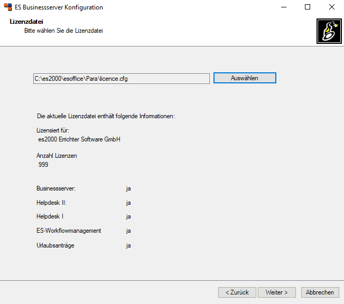Maximize the ES Businessserver Konfiguration window
This screenshot has width=344, height=304.
[x=308, y=7]
